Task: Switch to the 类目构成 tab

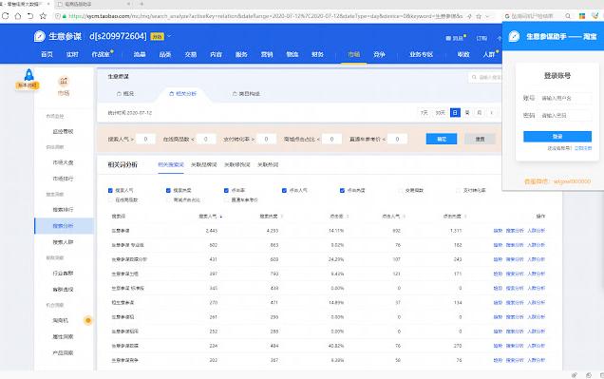Action: pyautogui.click(x=247, y=94)
